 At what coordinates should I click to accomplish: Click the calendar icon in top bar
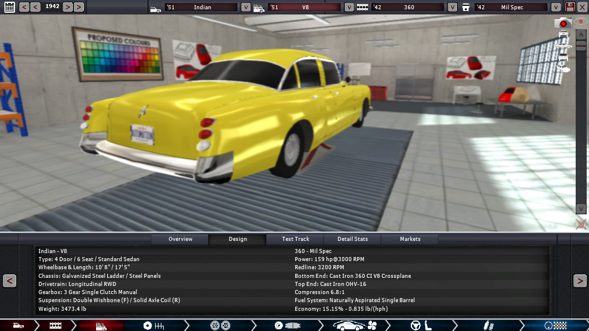click(9, 7)
